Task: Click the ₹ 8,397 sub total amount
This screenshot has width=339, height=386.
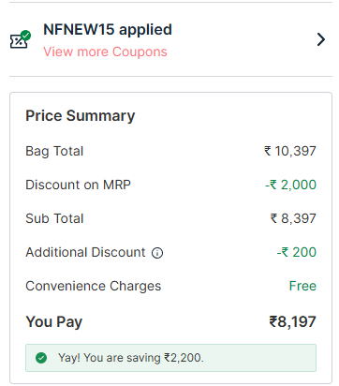Action: pyautogui.click(x=293, y=218)
